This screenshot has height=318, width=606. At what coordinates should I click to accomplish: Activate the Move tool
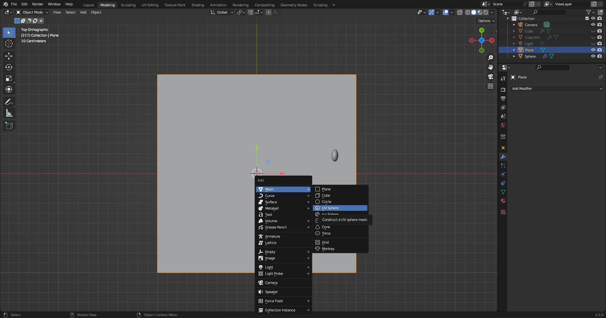(x=9, y=56)
